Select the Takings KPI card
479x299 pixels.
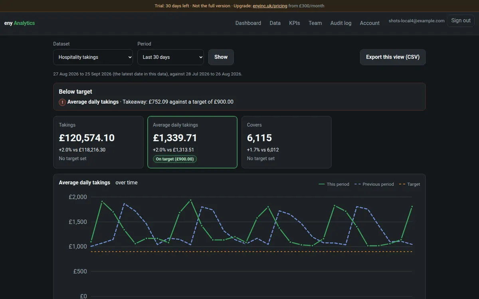point(98,142)
